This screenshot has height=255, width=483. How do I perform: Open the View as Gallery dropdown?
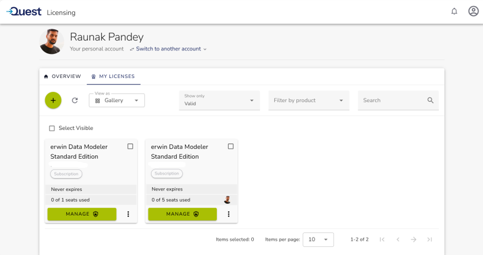click(117, 101)
